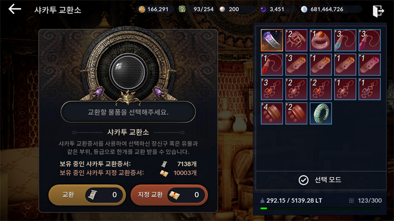The image size is (394, 221).
Task: Click the empty exchange item slot orb
Action: pyautogui.click(x=128, y=72)
